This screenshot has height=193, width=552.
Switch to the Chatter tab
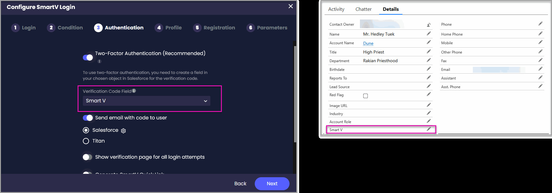(363, 9)
